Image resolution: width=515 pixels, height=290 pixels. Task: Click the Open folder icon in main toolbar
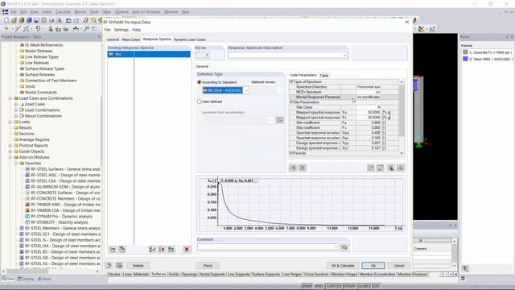tap(14, 20)
